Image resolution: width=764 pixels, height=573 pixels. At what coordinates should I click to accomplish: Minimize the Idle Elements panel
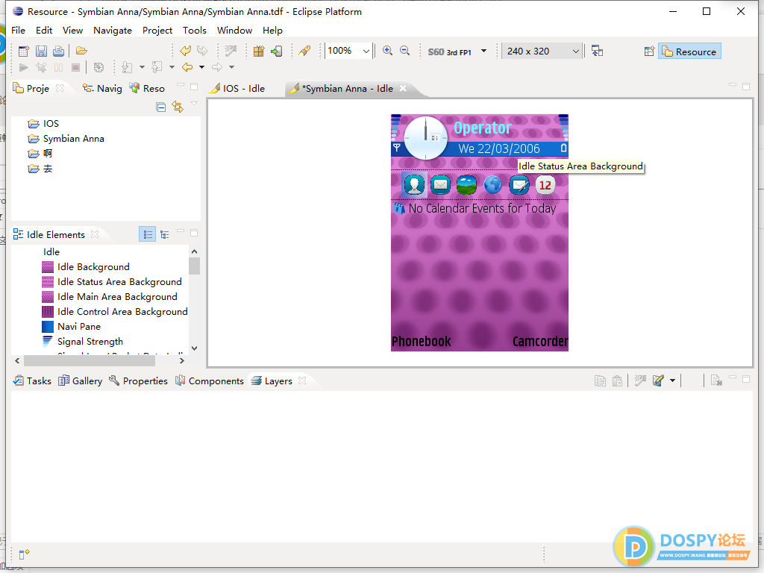181,231
